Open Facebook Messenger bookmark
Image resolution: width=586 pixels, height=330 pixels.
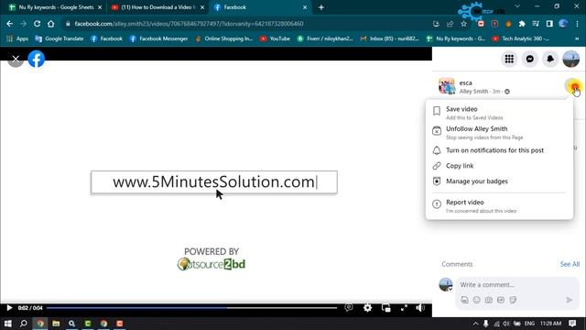[158, 38]
